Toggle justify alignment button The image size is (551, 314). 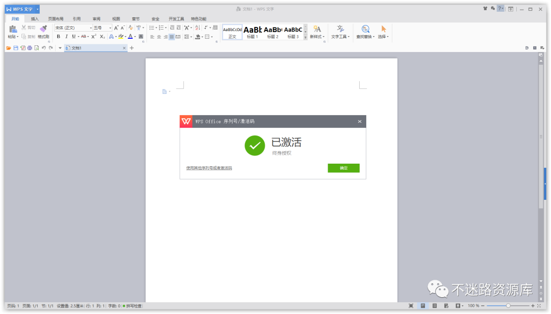coord(171,37)
